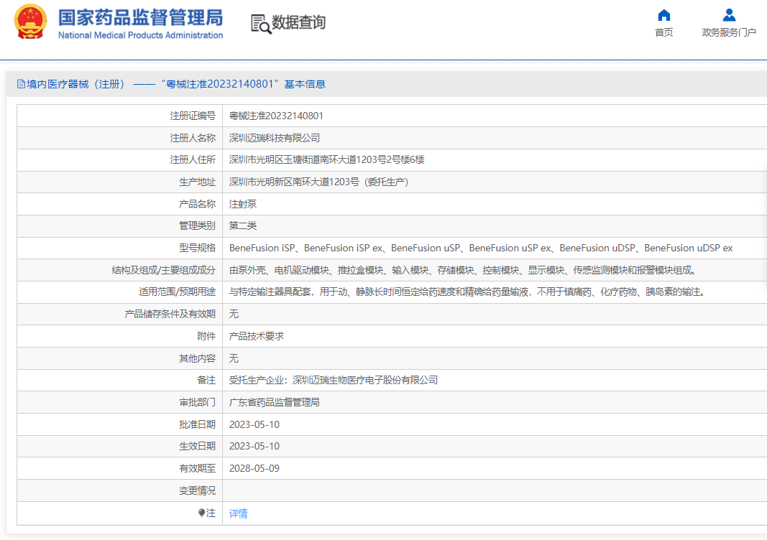Select the 生产地址 value with 委托生产
This screenshot has width=767, height=540.
click(318, 182)
